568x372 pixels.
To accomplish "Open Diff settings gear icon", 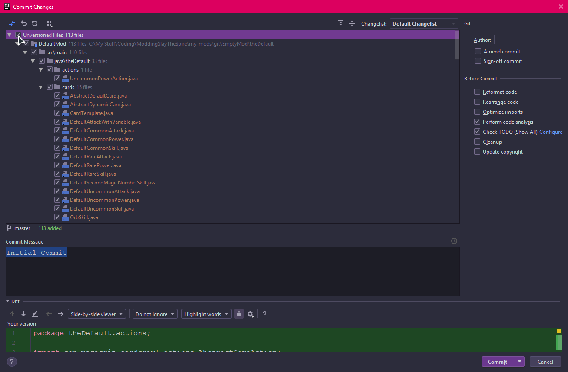I will (251, 314).
